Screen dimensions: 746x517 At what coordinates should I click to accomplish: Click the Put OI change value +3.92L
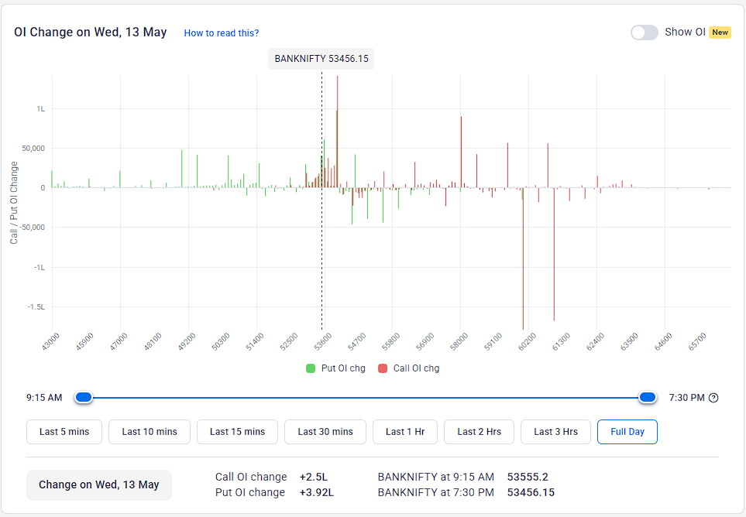[x=317, y=492]
